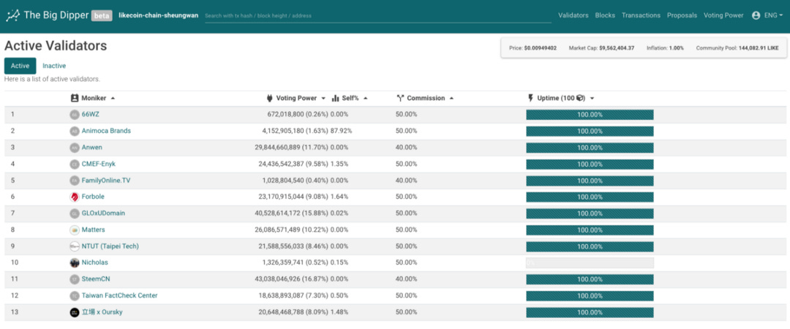The image size is (790, 329).
Task: Sort by Self% using its arrow
Action: pos(365,98)
